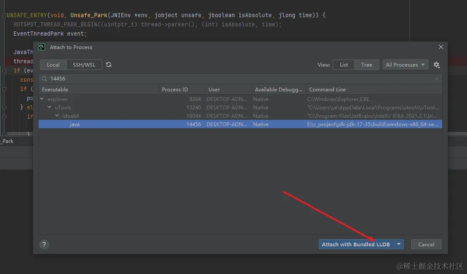The image size is (467, 274).
Task: Toggle code fold marker at UNSAFE_ENTRY line
Action: (x=4, y=15)
